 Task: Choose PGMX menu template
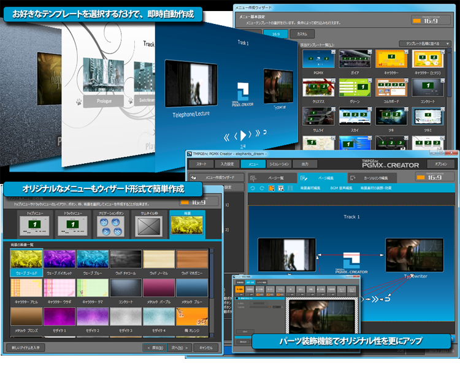[x=318, y=62]
